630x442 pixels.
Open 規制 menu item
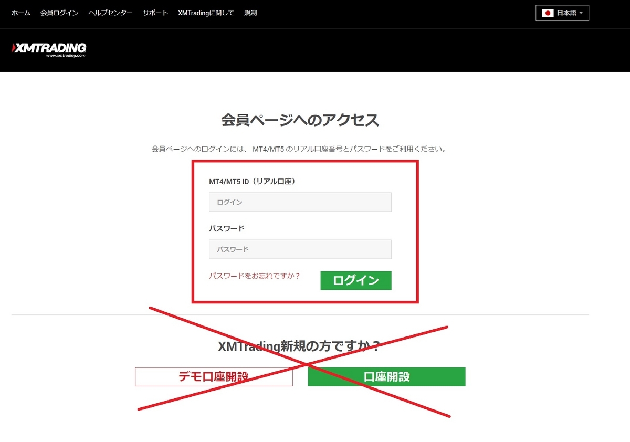[250, 13]
